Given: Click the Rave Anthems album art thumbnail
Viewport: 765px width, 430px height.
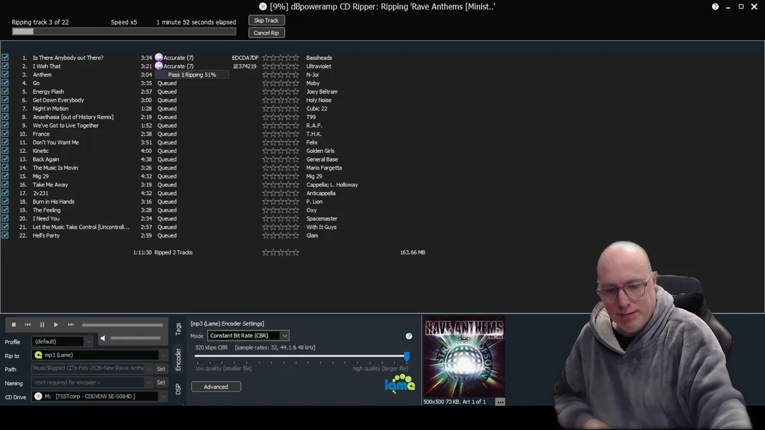Looking at the screenshot, I should (x=464, y=358).
